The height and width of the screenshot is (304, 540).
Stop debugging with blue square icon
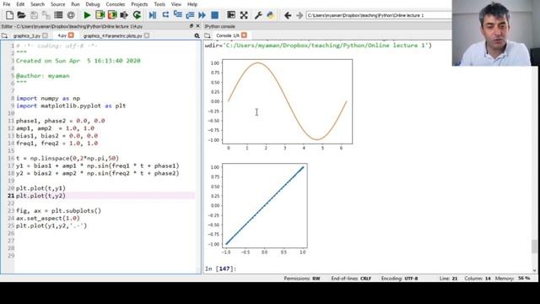(214, 15)
